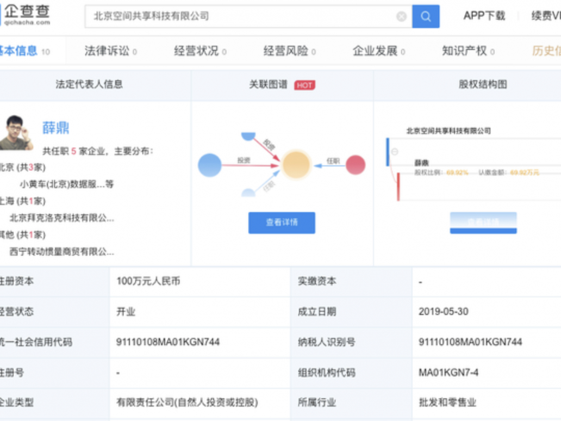Click the red 任职 node in relation graph
This screenshot has width=561, height=421.
click(356, 165)
